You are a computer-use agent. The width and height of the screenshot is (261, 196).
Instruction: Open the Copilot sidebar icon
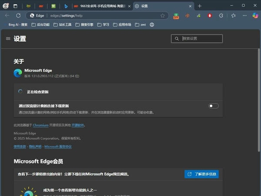coord(255,16)
